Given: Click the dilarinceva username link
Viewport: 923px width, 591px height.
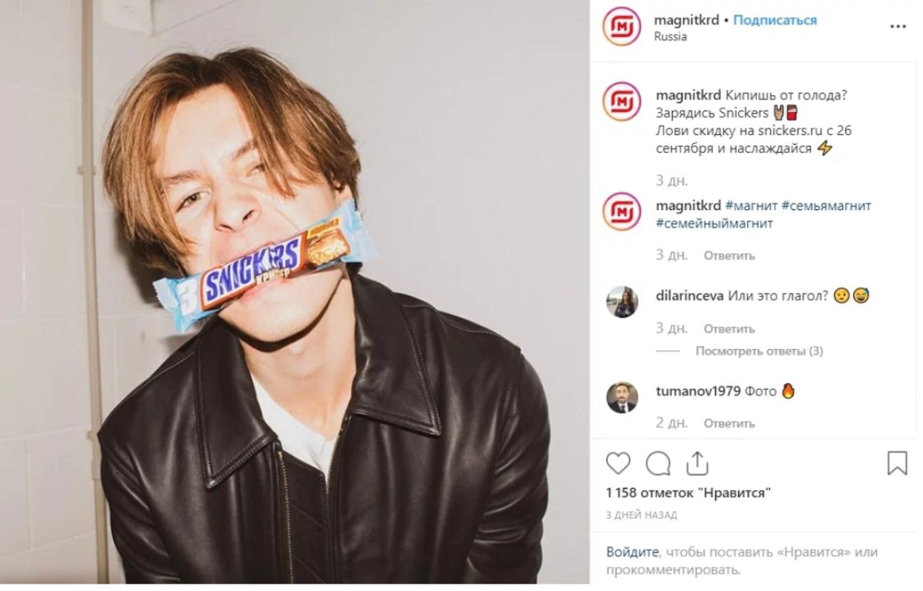Looking at the screenshot, I should [689, 295].
